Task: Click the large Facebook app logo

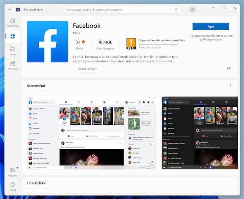Action: click(48, 41)
